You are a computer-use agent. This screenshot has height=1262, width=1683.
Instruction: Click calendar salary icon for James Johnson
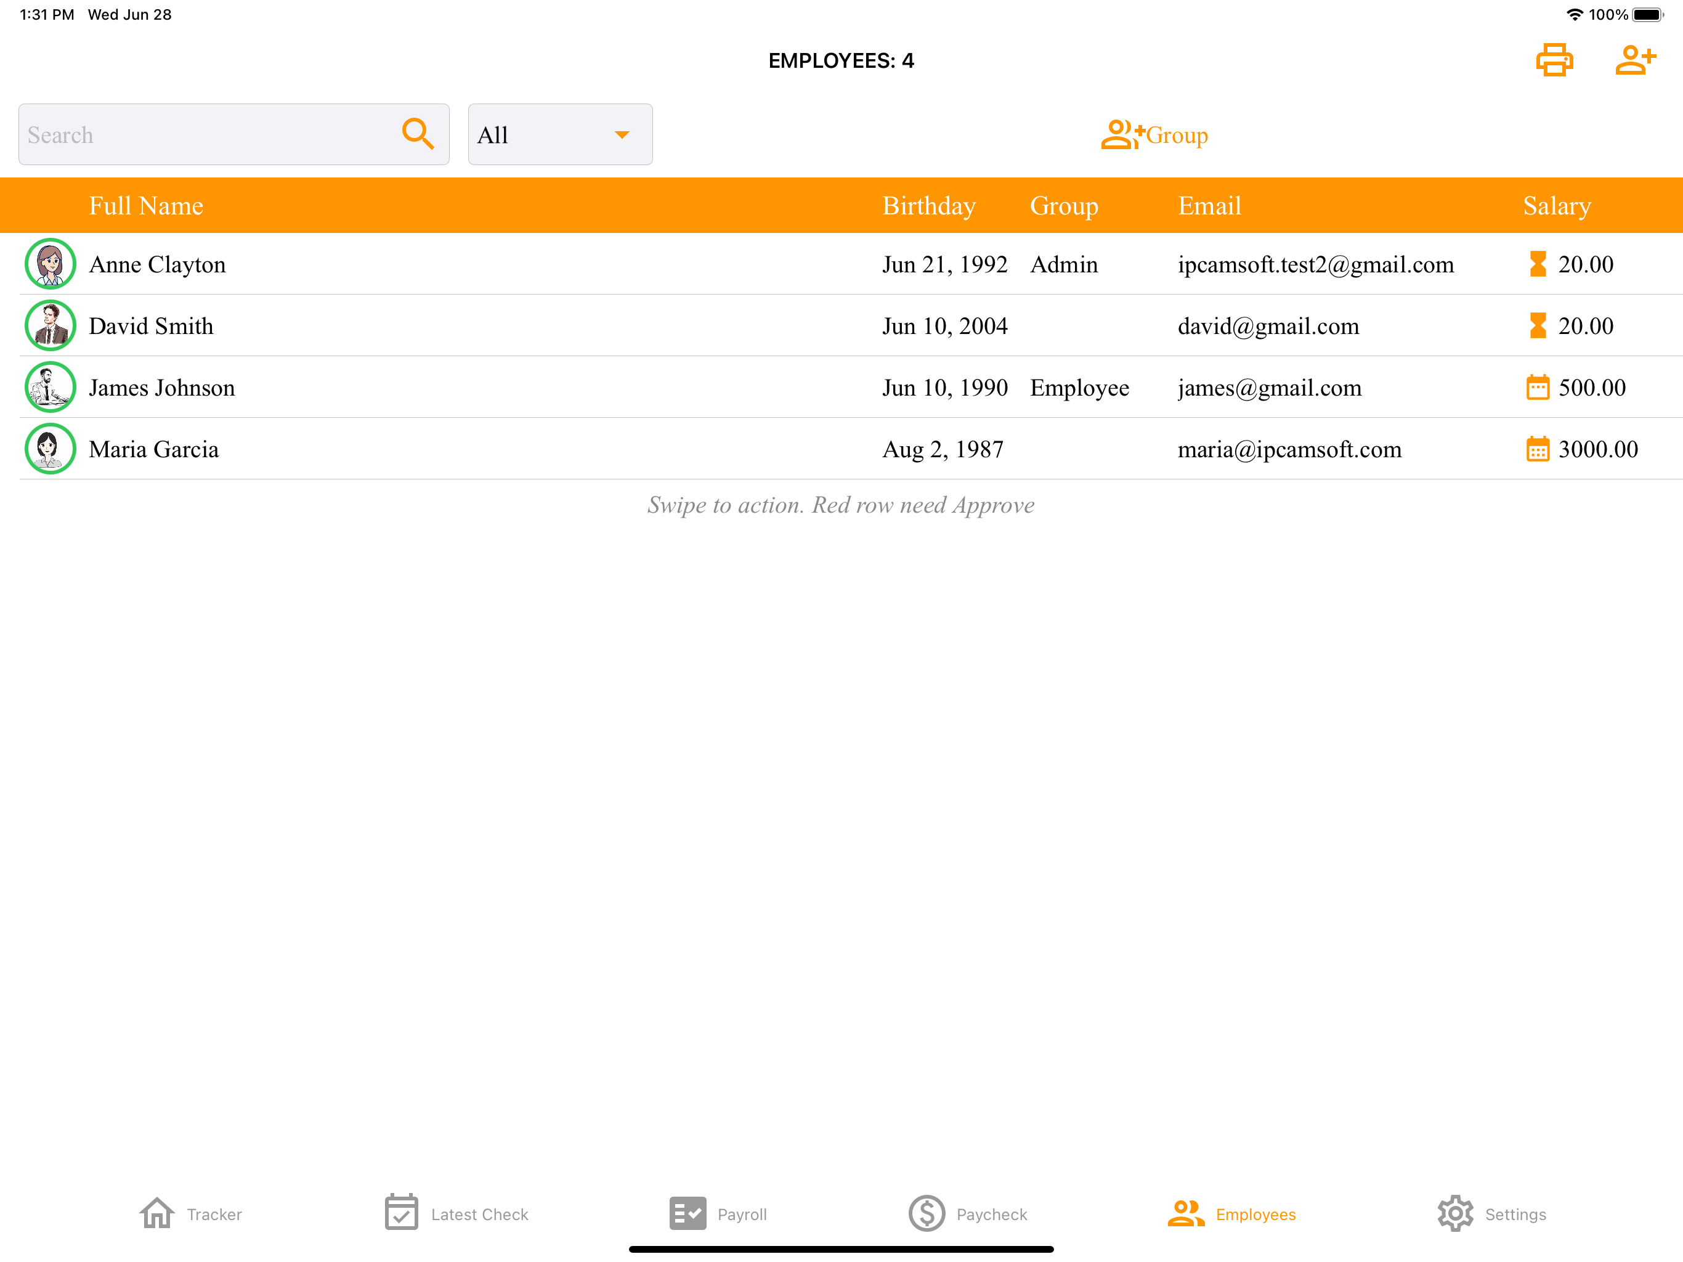[1538, 388]
